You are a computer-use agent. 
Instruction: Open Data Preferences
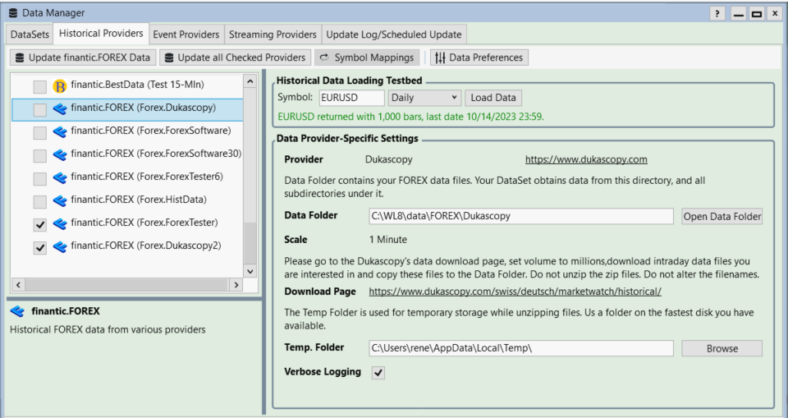point(479,57)
